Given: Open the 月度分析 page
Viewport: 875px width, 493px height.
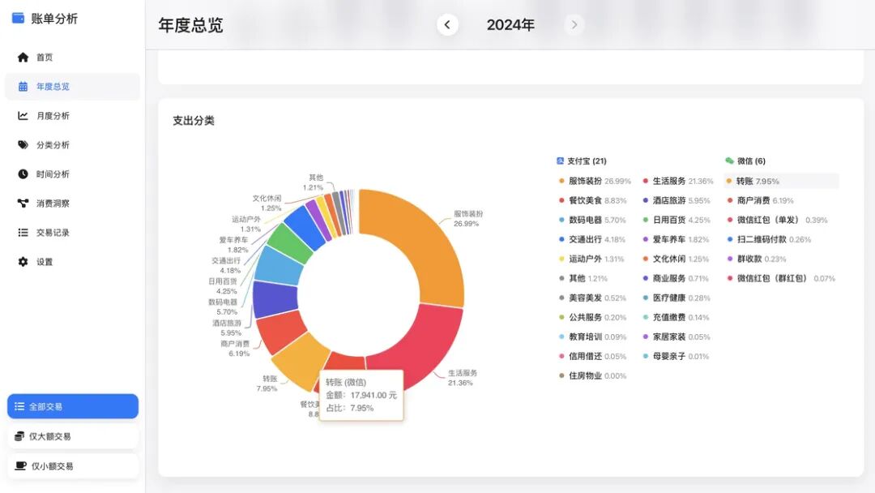Looking at the screenshot, I should (x=73, y=116).
